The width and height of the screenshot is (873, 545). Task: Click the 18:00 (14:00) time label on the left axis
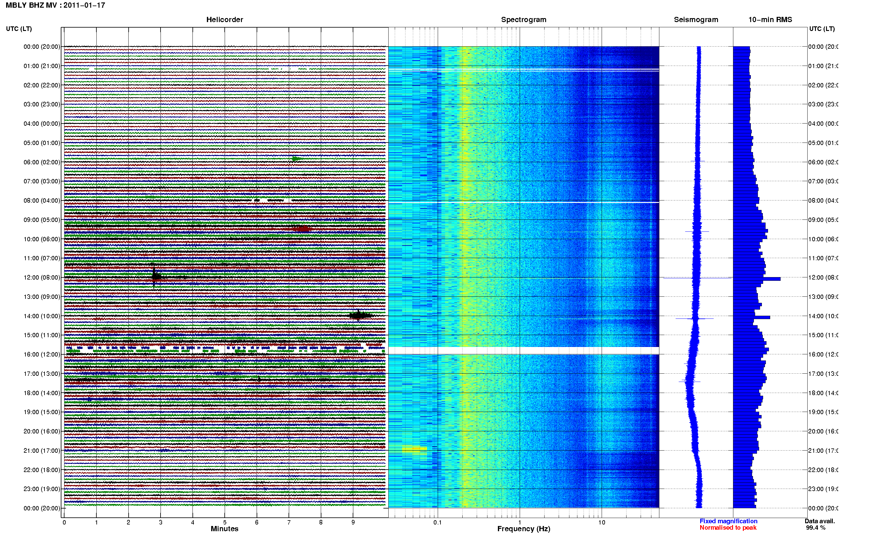(42, 393)
